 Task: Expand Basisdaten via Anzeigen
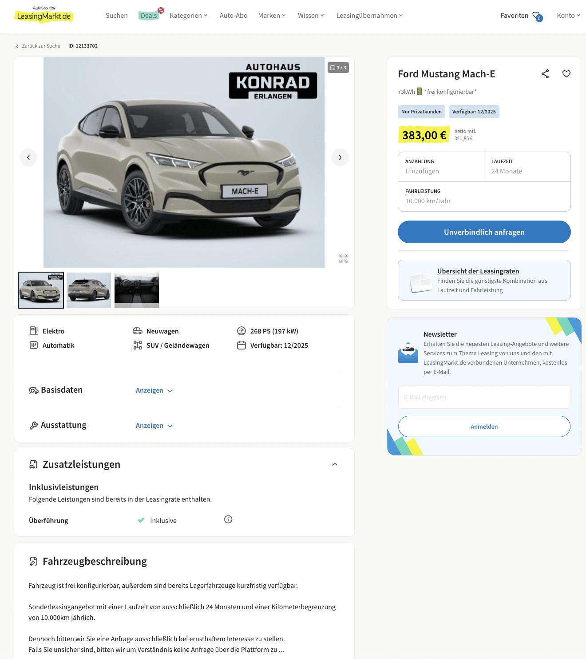(154, 390)
